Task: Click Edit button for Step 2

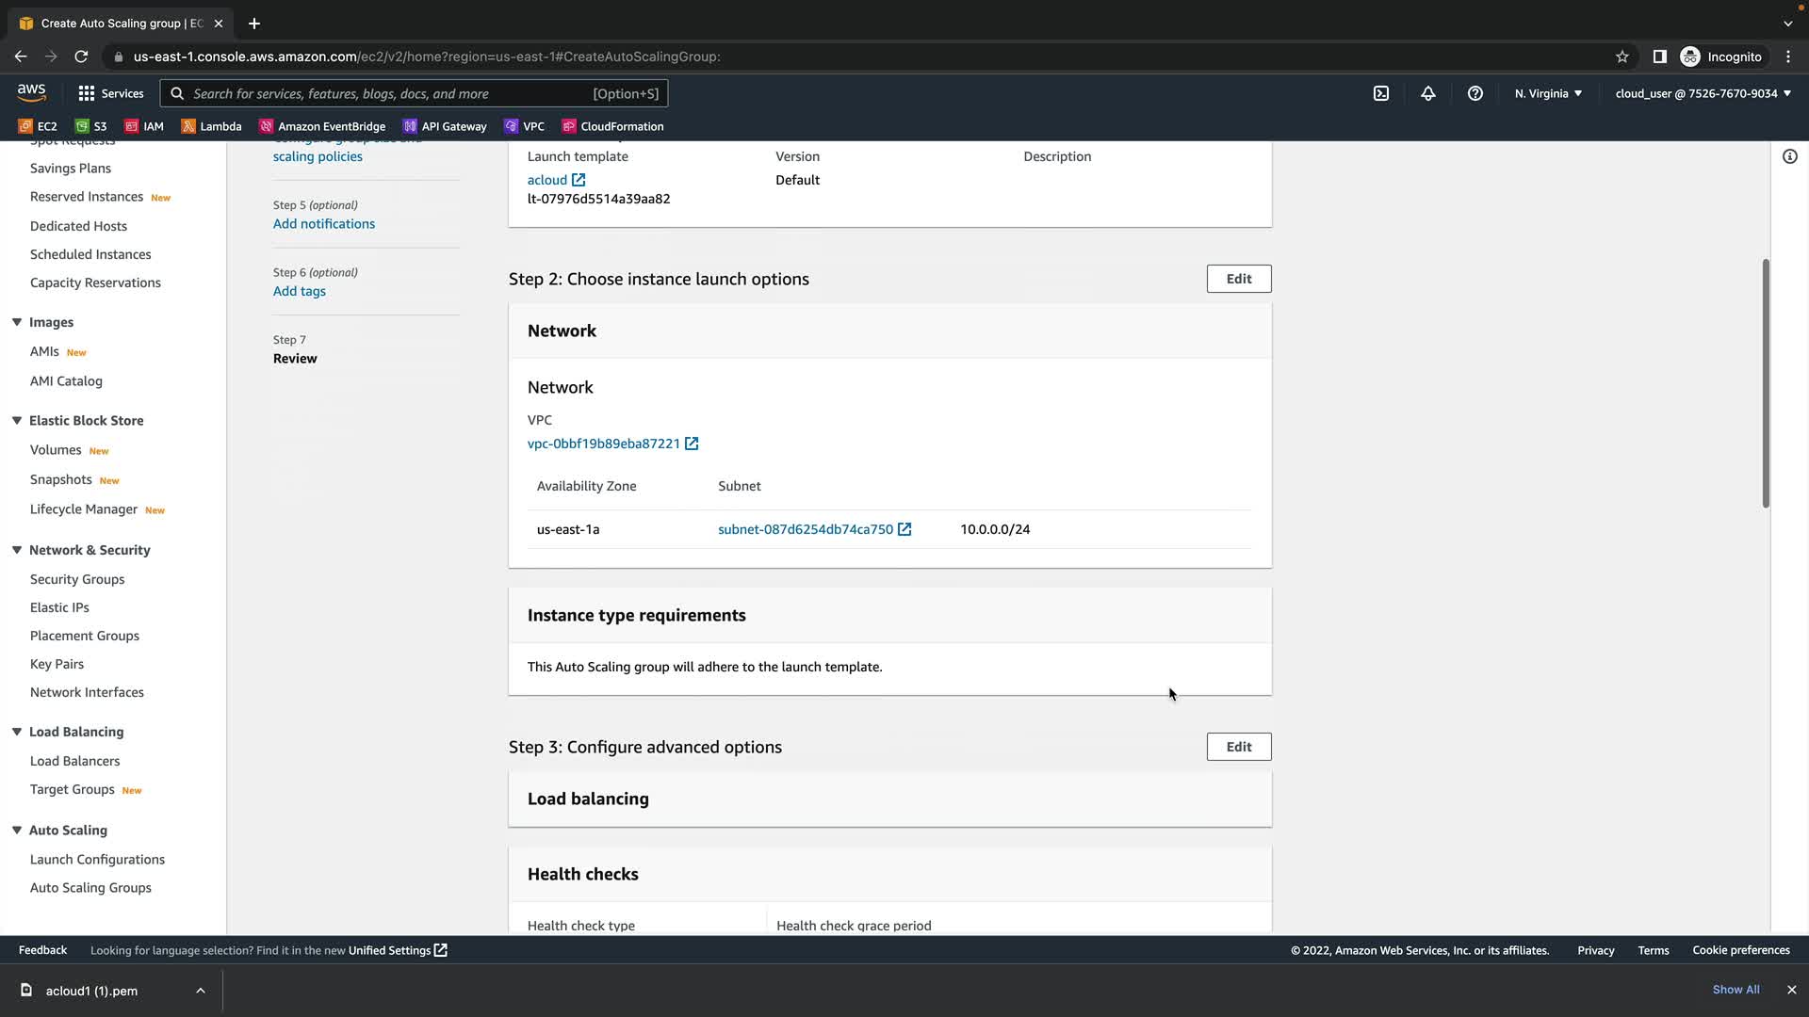Action: point(1238,279)
